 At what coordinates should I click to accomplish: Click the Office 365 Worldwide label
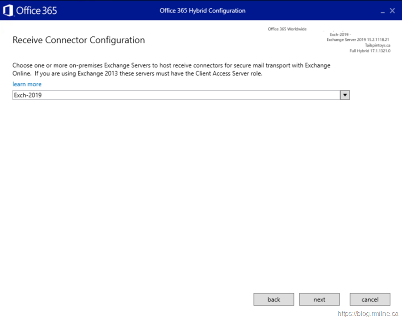coord(287,29)
